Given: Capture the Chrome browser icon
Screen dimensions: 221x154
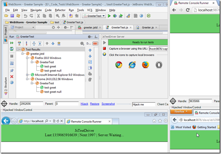Looking at the screenshot, I should [119, 65].
